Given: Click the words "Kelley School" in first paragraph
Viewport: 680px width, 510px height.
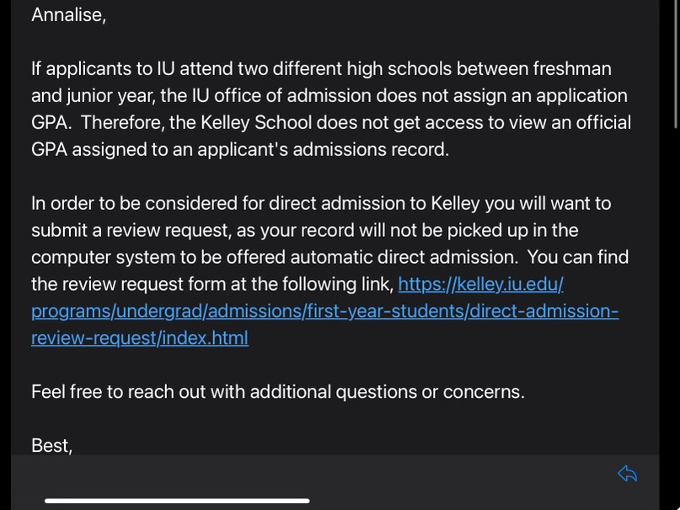Looking at the screenshot, I should click(x=259, y=123).
